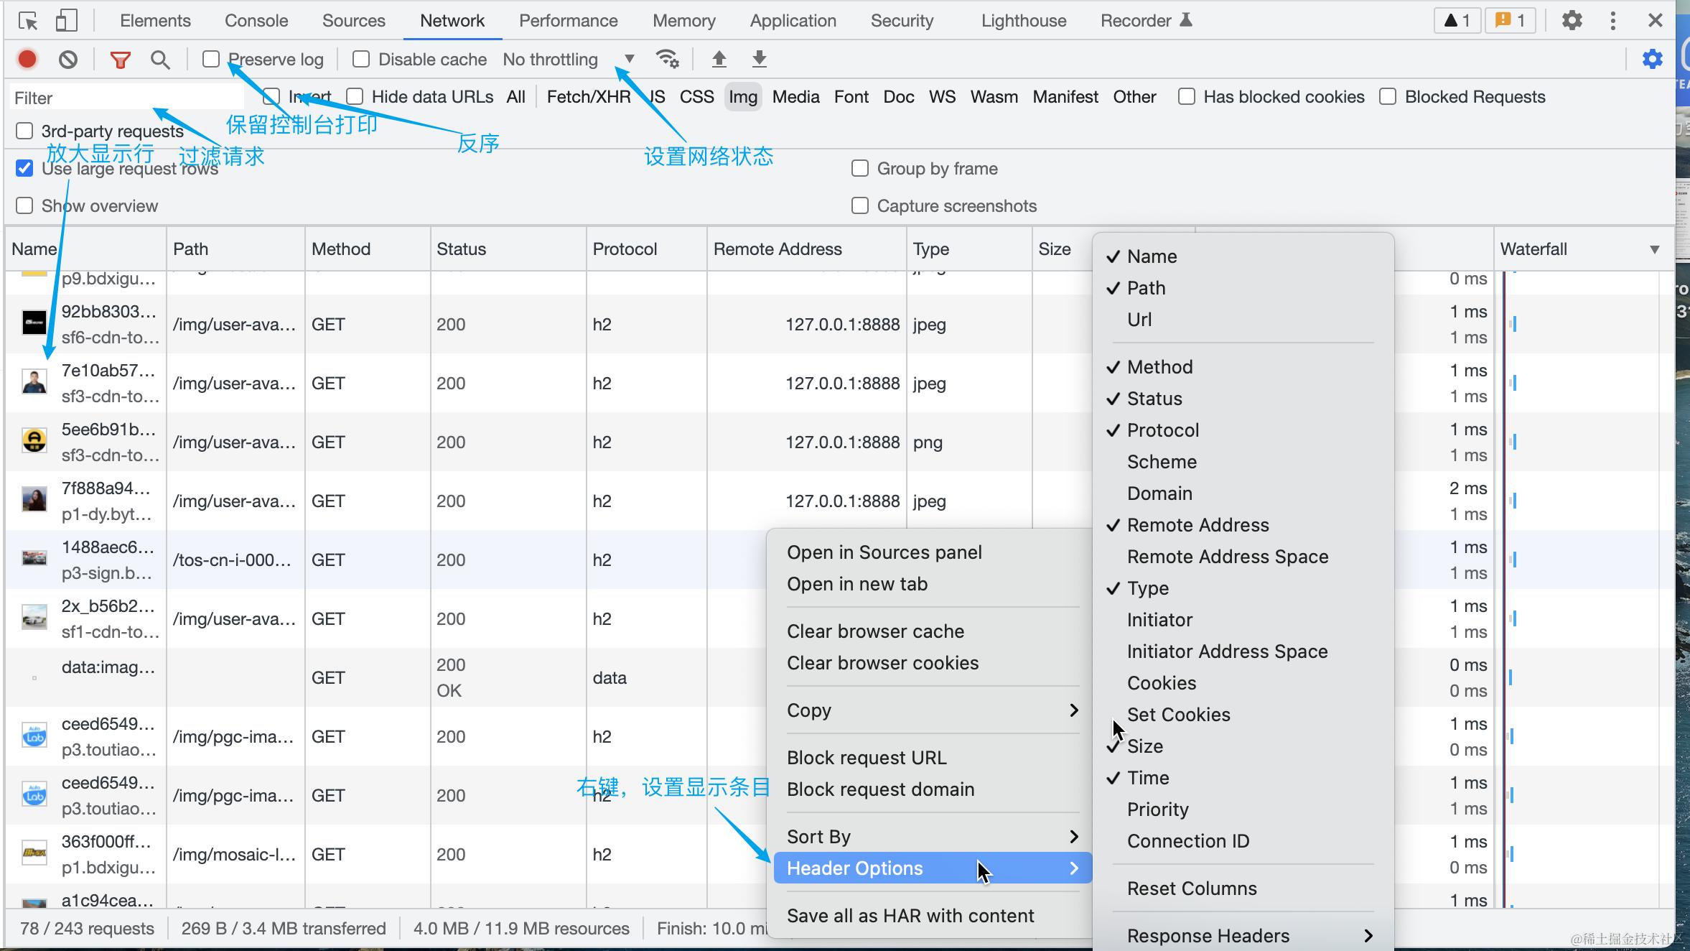Toggle the red filter funnel icon
This screenshot has height=951, width=1690.
120,60
